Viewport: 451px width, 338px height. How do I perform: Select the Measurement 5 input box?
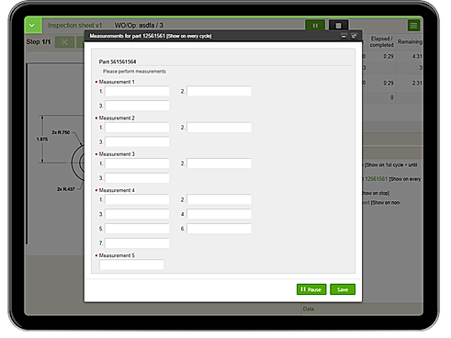point(131,265)
